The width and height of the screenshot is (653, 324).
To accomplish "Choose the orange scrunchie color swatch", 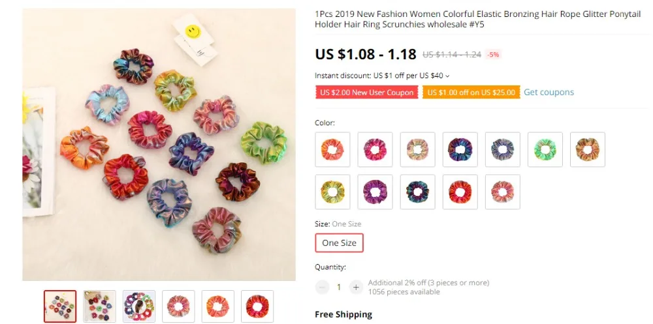I will click(332, 150).
